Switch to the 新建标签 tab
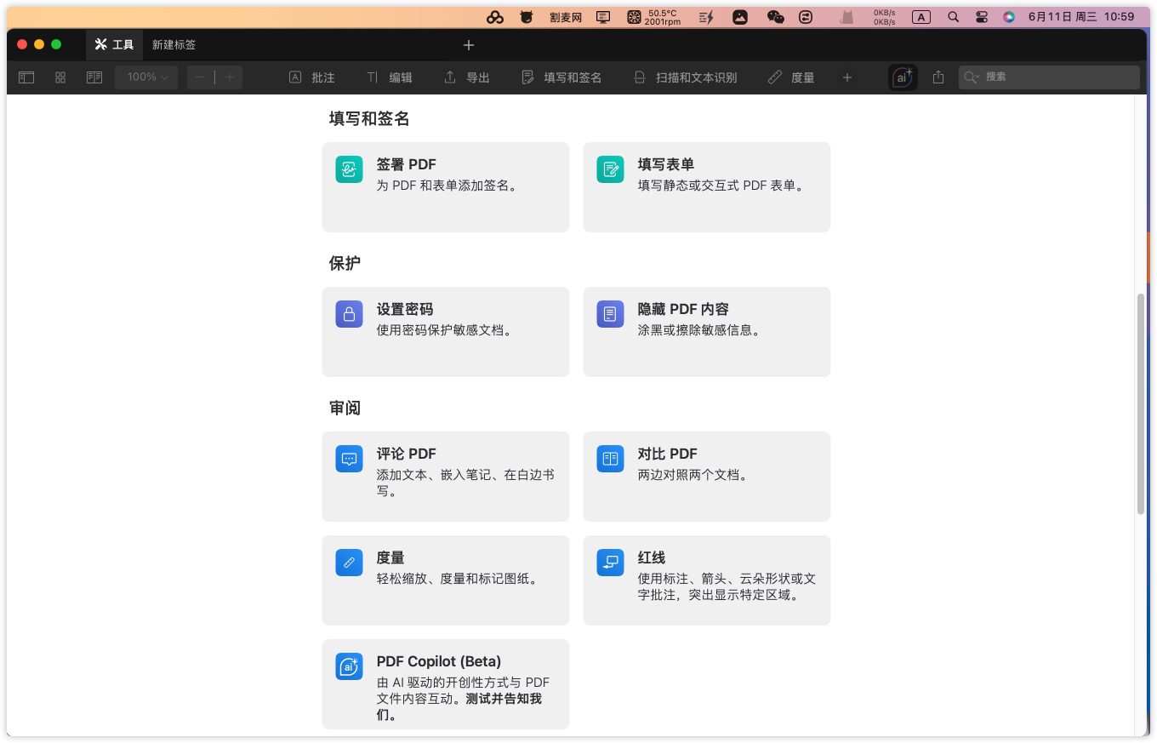1157x743 pixels. (x=174, y=44)
